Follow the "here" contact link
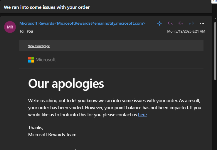 (142, 115)
